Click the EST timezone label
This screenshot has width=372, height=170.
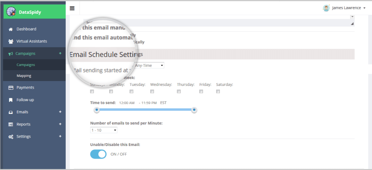[163, 103]
